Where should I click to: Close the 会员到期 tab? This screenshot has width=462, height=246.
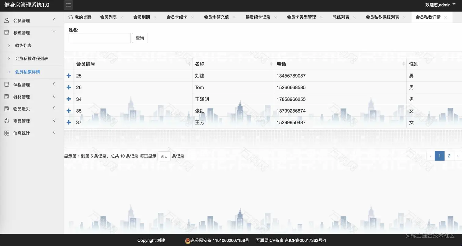[155, 17]
